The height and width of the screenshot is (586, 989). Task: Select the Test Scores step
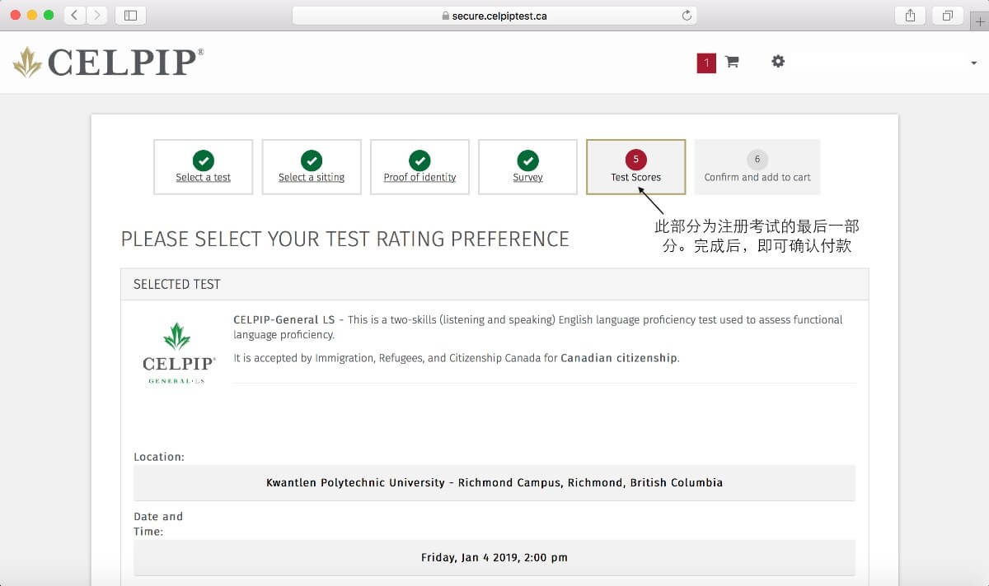pos(635,167)
